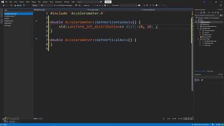Expand External Dependencies node
This screenshot has height=126, width=224.
pos(198,27)
